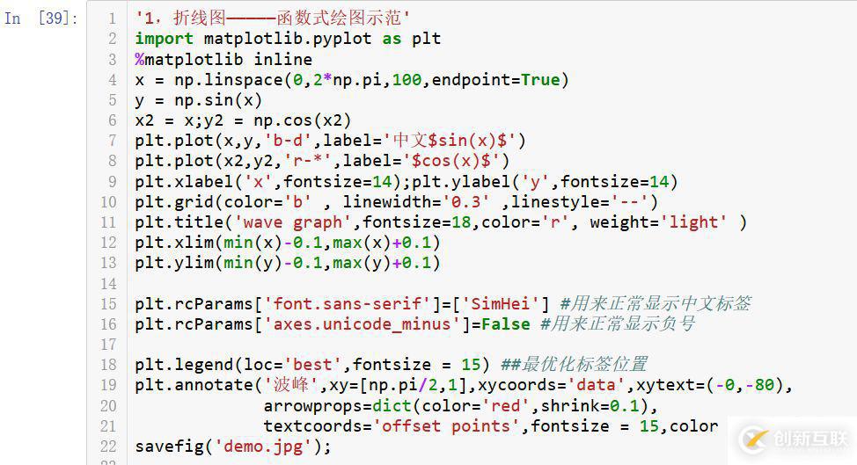Click the "plt.grid(color='b'" line
This screenshot has height=465, width=857.
click(x=396, y=202)
